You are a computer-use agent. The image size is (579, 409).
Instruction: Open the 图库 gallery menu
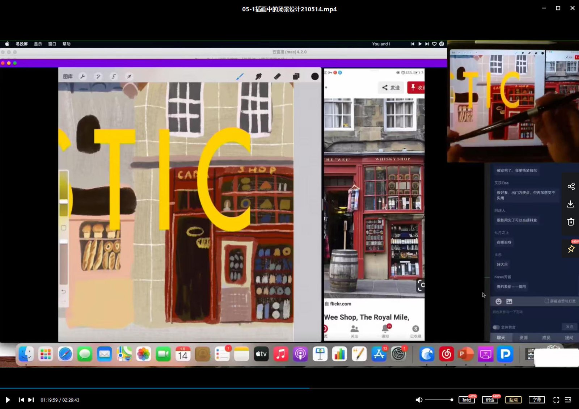click(68, 76)
